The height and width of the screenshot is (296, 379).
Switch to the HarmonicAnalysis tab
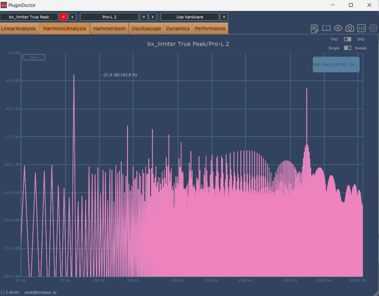[x=64, y=28]
